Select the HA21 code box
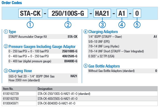The image size is (161, 110). (x=102, y=13)
